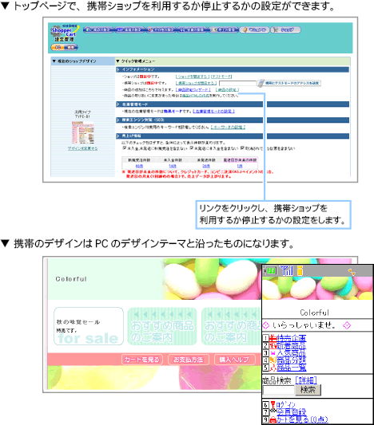Open the shop via the cart-icon button
Image resolution: width=374 pixels, height=425 pixels.
285,30
